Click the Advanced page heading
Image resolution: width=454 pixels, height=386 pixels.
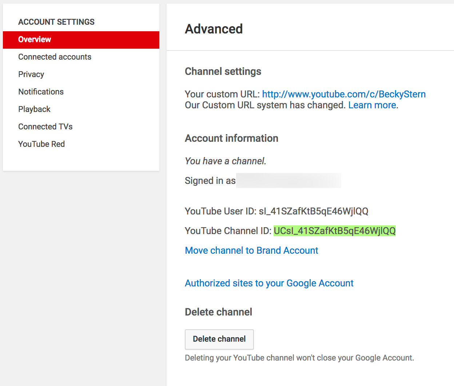(214, 29)
